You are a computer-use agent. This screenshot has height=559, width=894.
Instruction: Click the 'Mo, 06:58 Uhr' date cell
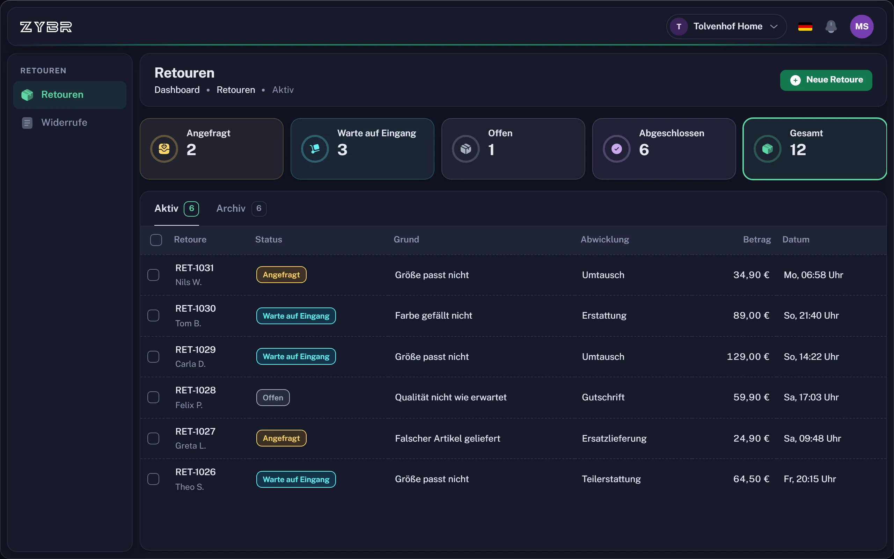(813, 275)
